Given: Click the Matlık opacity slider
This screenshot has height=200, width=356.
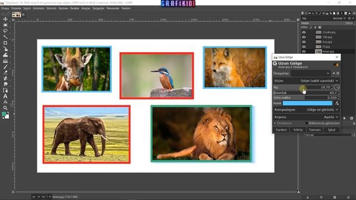Looking at the screenshot, I should click(x=328, y=23).
